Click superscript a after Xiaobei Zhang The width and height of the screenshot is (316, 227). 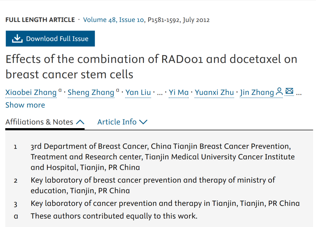(x=60, y=90)
